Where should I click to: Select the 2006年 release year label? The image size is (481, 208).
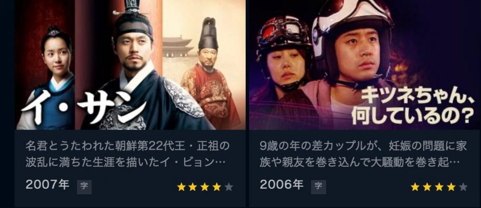pos(281,185)
